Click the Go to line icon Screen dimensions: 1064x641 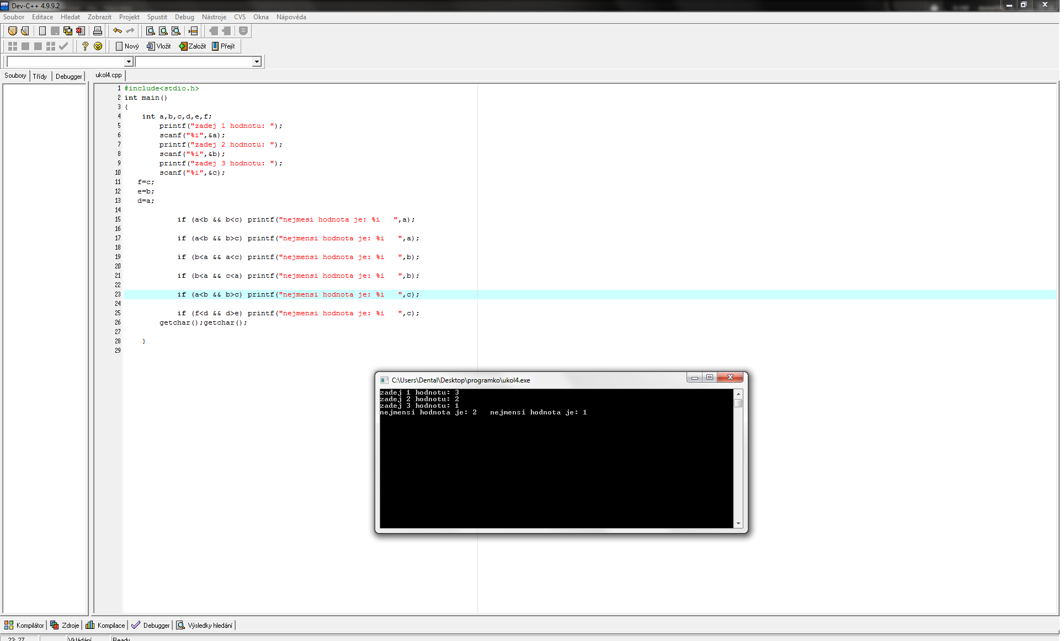(193, 31)
